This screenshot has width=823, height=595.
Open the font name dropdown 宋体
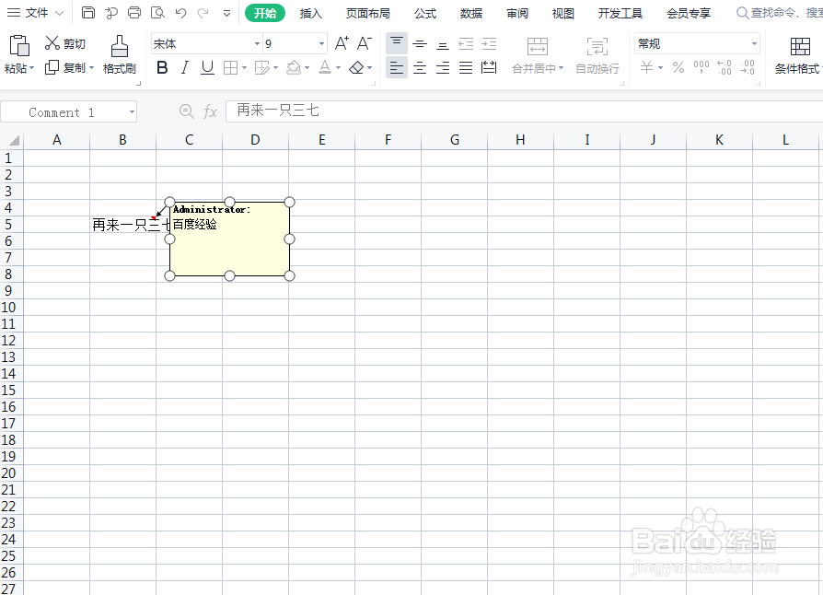[x=257, y=43]
